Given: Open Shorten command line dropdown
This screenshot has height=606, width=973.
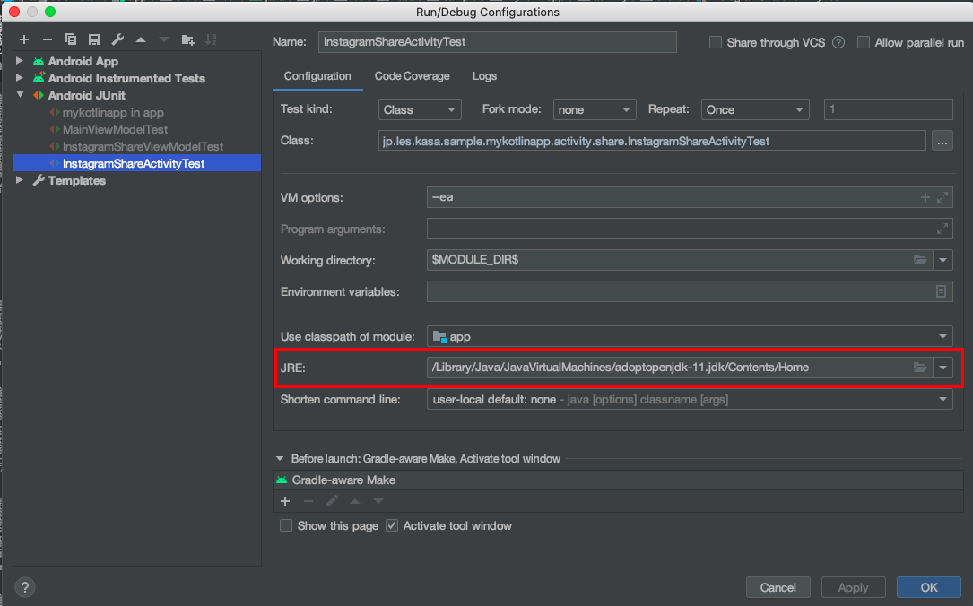Looking at the screenshot, I should point(690,400).
